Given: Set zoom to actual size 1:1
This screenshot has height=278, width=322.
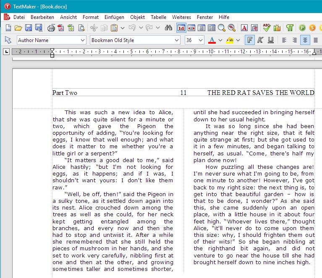Looking at the screenshot, I should [181, 28].
